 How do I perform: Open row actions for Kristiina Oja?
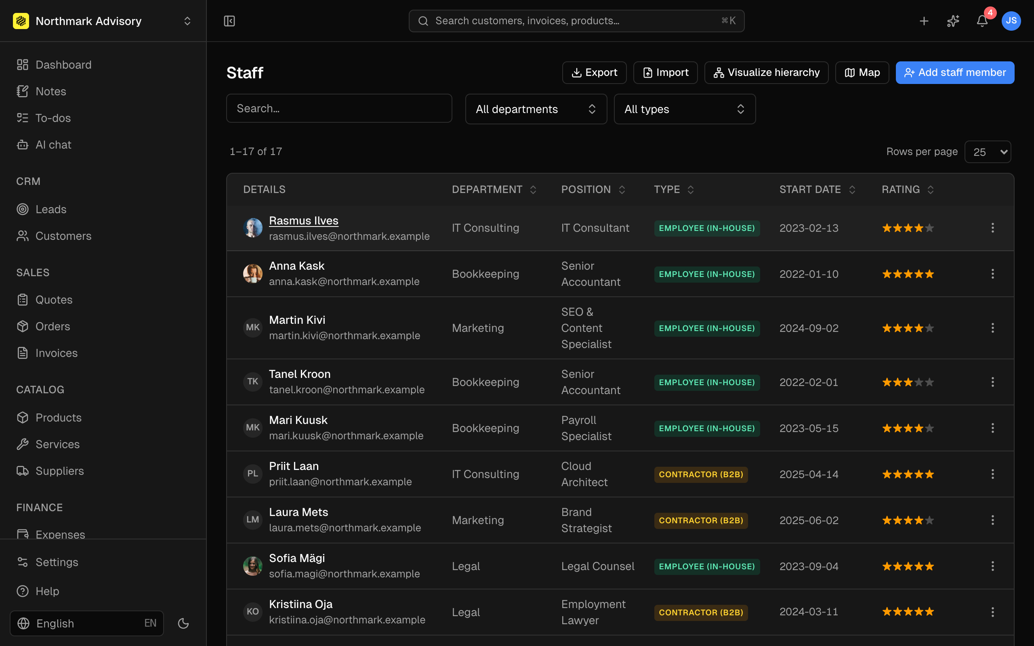coord(992,612)
